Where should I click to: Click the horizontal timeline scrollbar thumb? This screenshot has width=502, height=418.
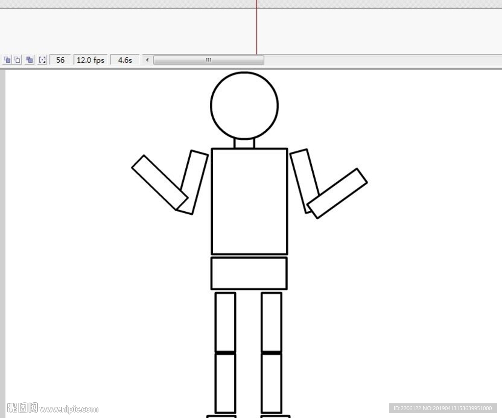pos(208,60)
